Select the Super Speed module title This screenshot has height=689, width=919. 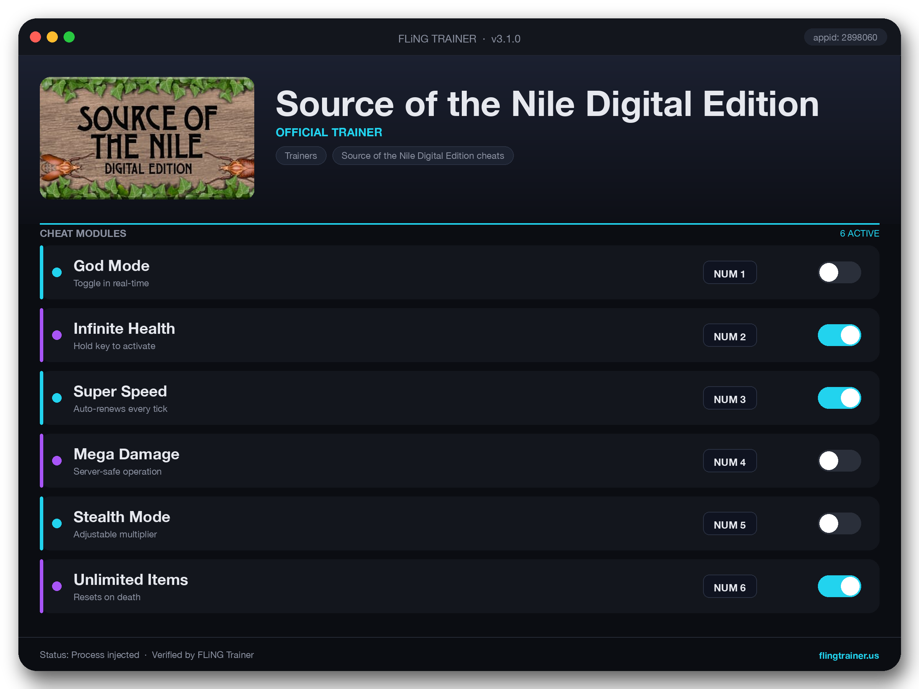coord(120,391)
